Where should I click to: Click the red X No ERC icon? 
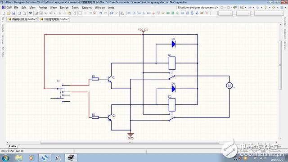207,13
